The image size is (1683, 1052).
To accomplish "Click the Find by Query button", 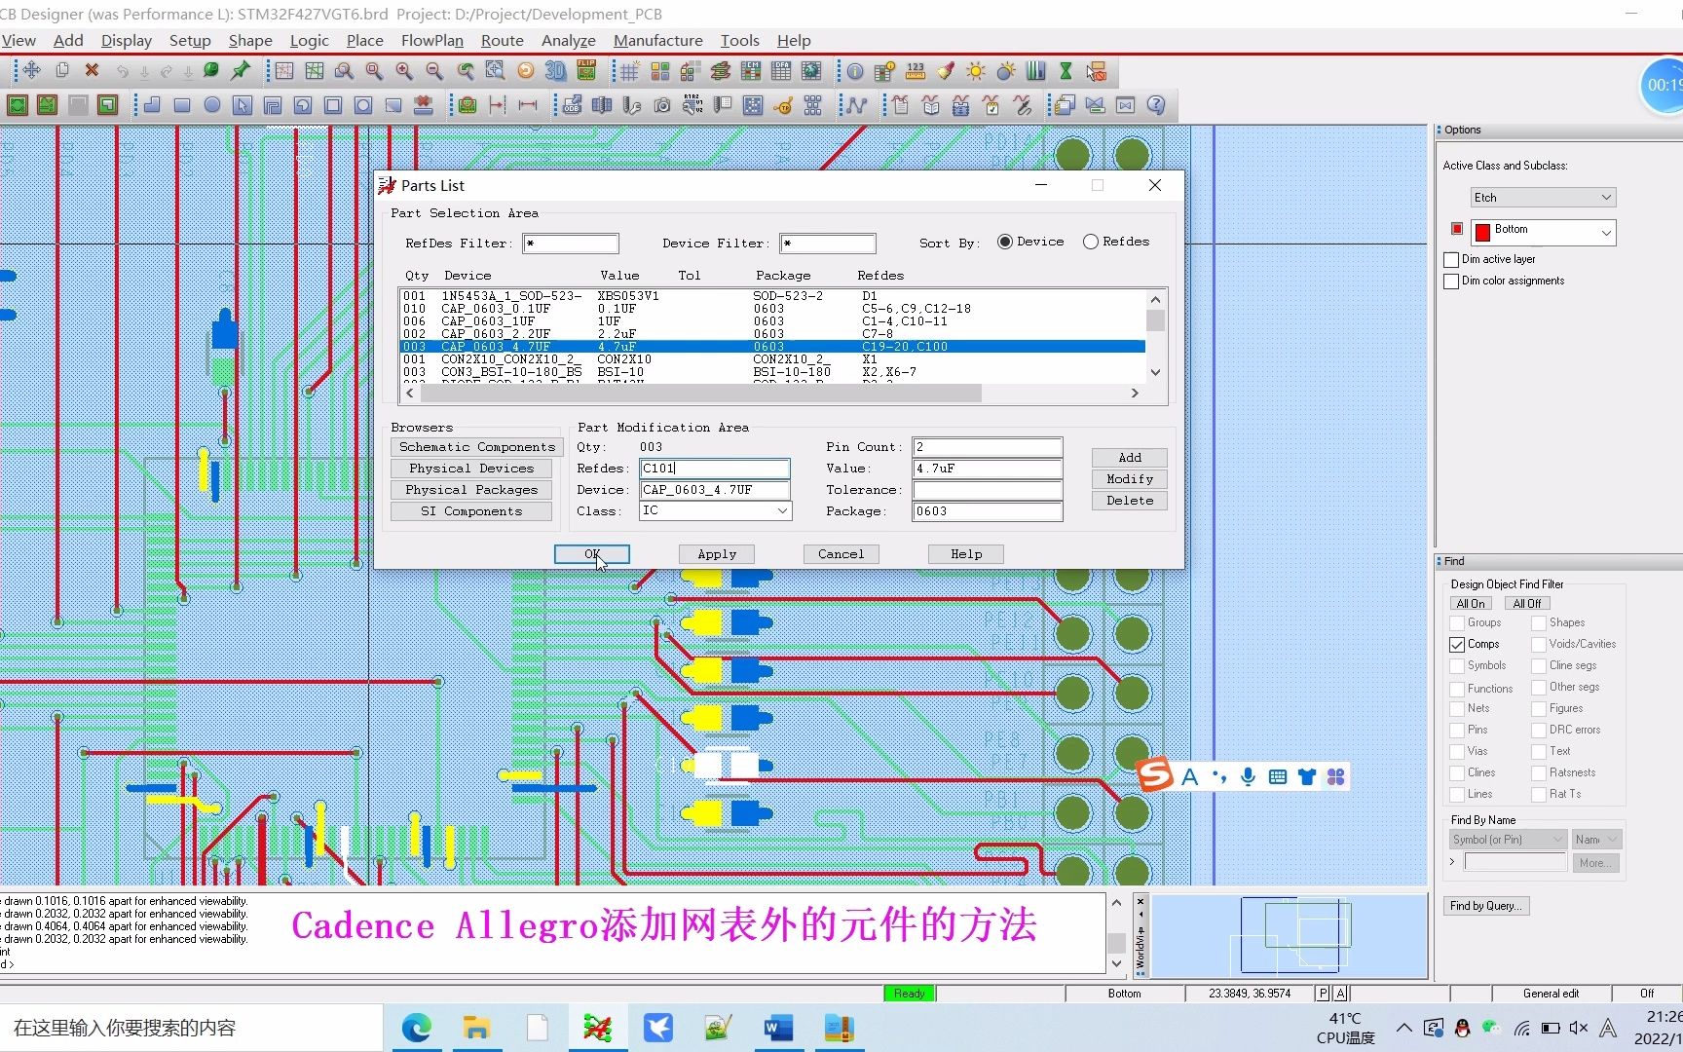I will (x=1486, y=906).
